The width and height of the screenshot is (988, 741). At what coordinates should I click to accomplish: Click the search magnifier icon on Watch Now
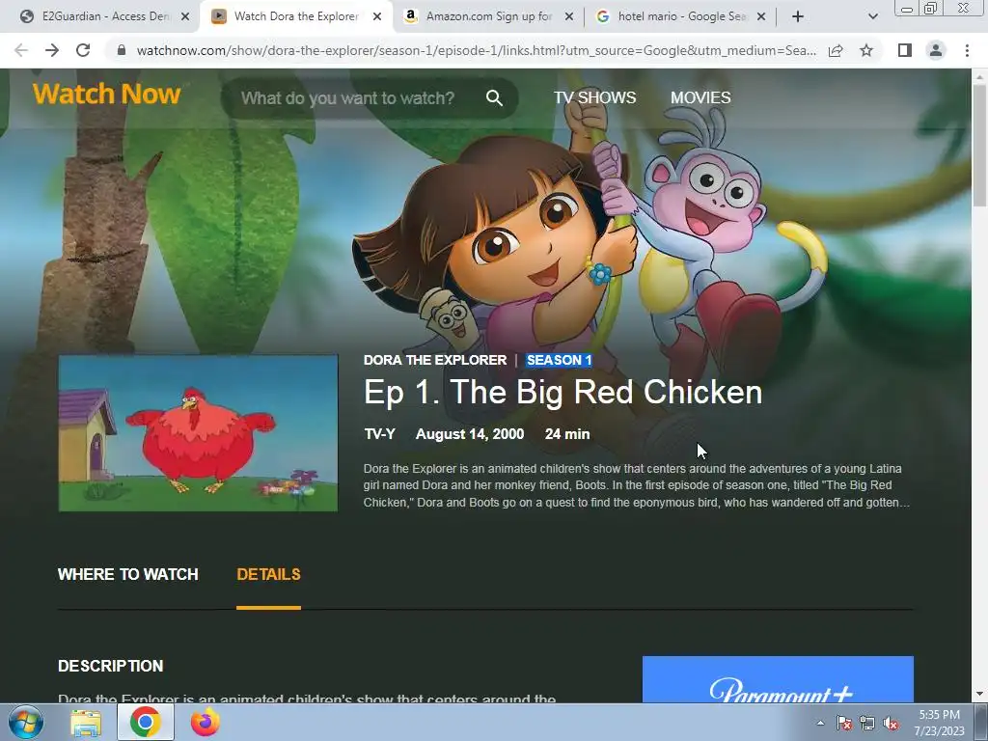point(495,97)
